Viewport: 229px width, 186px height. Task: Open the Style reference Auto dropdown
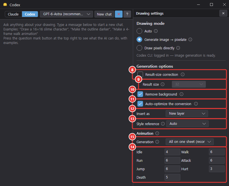pos(187,124)
